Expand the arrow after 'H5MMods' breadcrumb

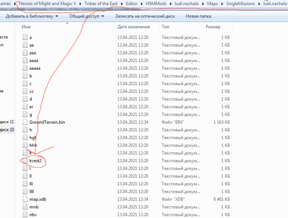click(170, 3)
